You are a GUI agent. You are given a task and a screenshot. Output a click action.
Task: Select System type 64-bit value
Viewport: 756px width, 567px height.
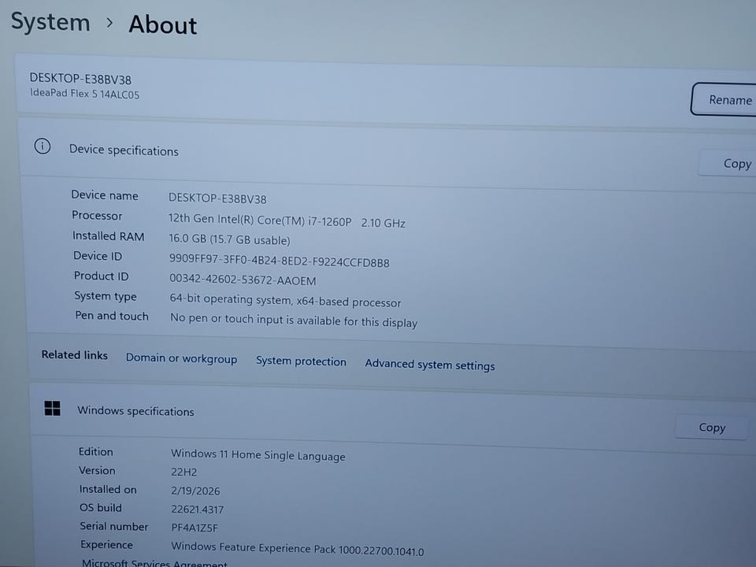285,300
